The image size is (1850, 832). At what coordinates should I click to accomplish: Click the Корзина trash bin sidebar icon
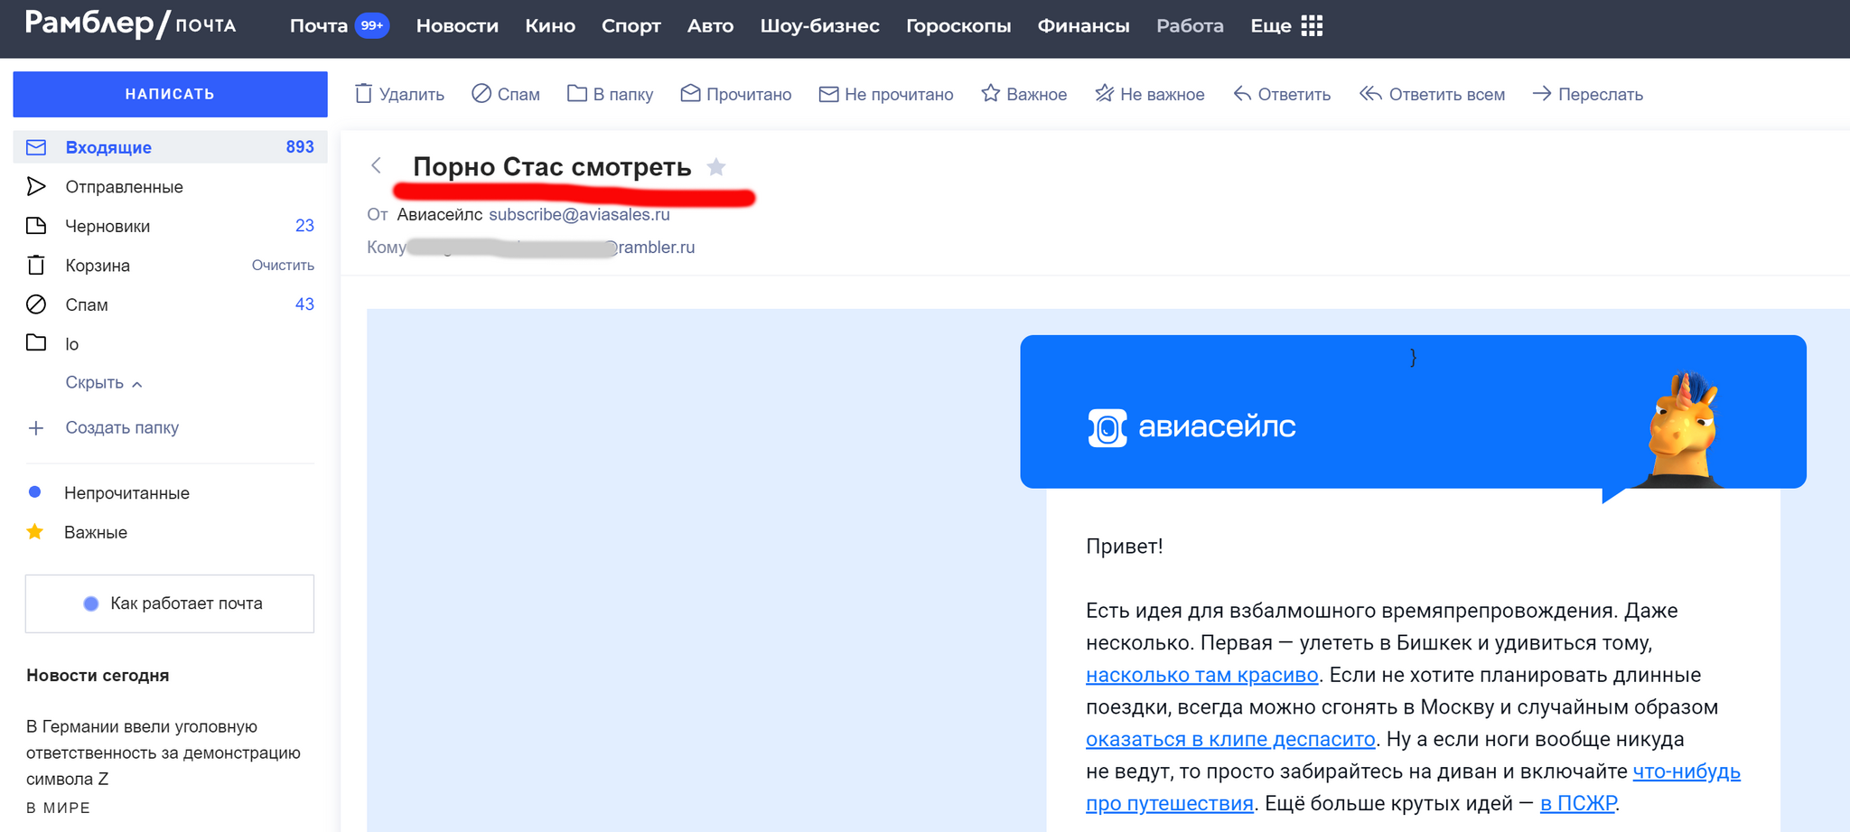36,265
